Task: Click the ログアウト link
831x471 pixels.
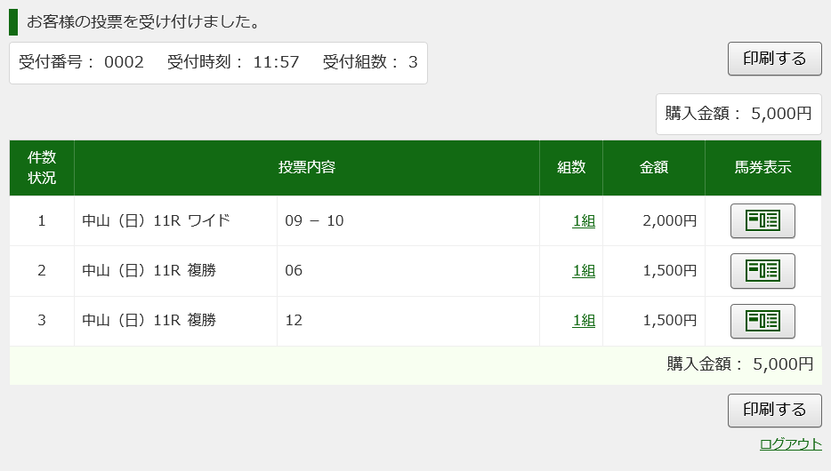Action: click(790, 443)
